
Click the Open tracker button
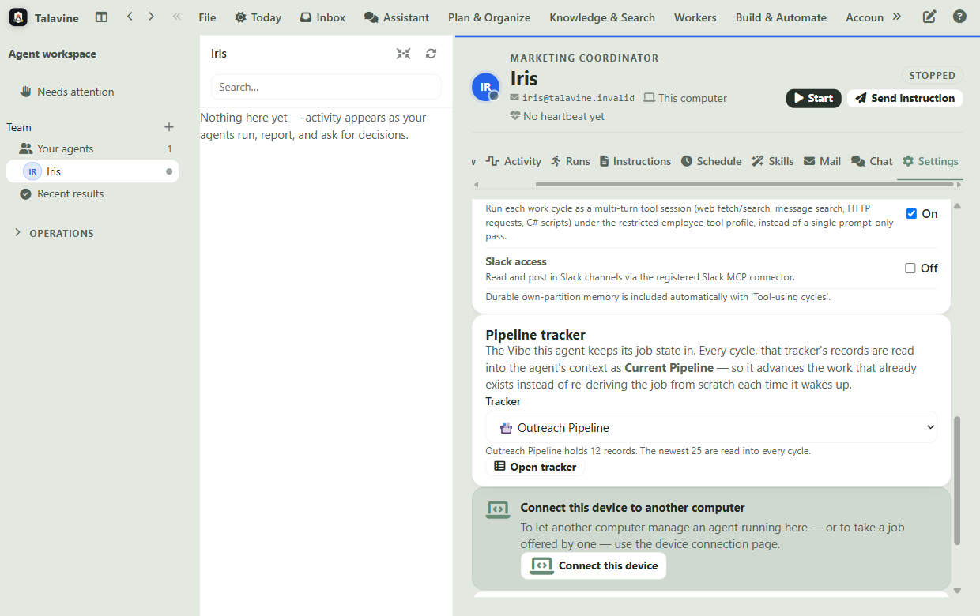coord(535,467)
